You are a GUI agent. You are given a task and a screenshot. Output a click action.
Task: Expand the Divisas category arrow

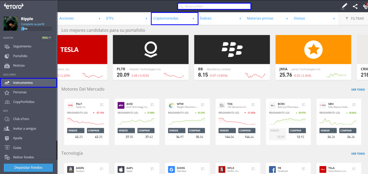pyautogui.click(x=334, y=19)
